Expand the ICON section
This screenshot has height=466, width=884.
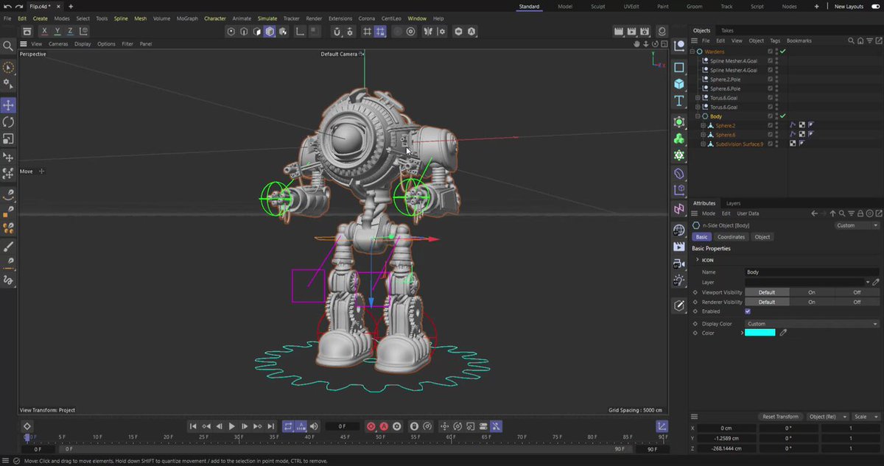pyautogui.click(x=698, y=260)
